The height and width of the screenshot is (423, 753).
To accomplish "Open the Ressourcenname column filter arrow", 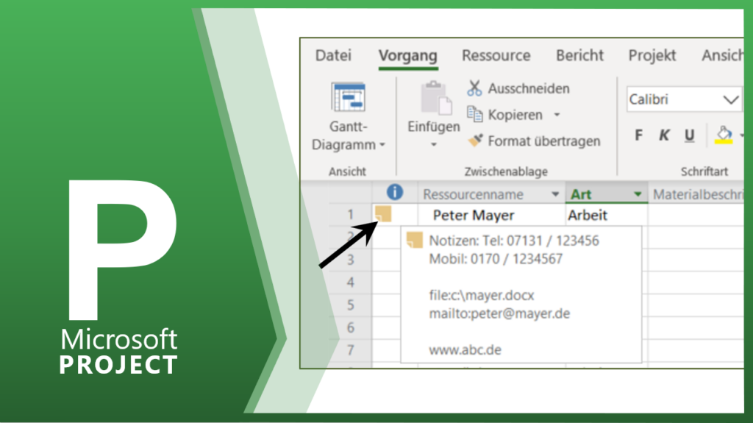I will [x=555, y=194].
